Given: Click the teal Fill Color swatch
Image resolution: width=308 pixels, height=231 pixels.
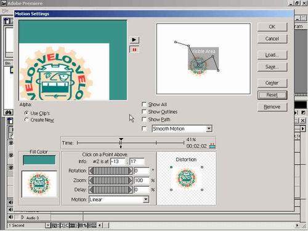Looking at the screenshot, I should (39, 160).
